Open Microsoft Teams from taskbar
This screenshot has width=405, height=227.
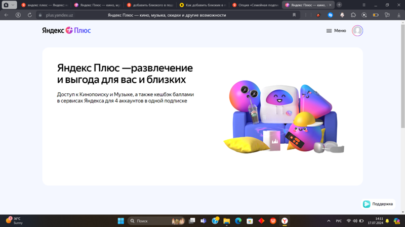point(204,221)
